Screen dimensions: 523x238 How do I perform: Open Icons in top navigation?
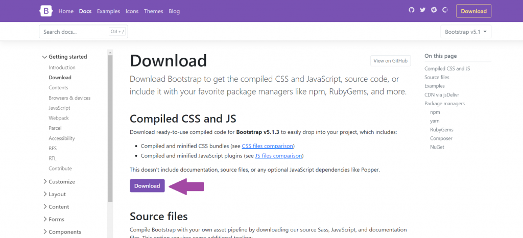tap(132, 11)
